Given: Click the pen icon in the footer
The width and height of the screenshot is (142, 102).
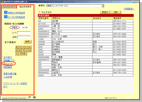Looking at the screenshot, I should coord(29,97).
